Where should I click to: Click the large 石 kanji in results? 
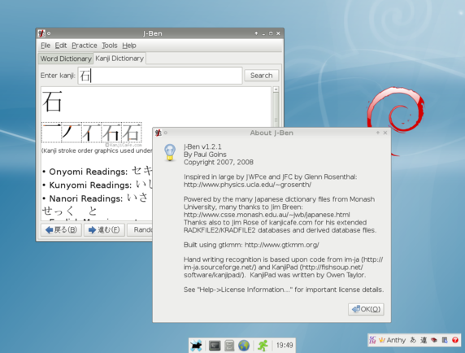pos(52,102)
